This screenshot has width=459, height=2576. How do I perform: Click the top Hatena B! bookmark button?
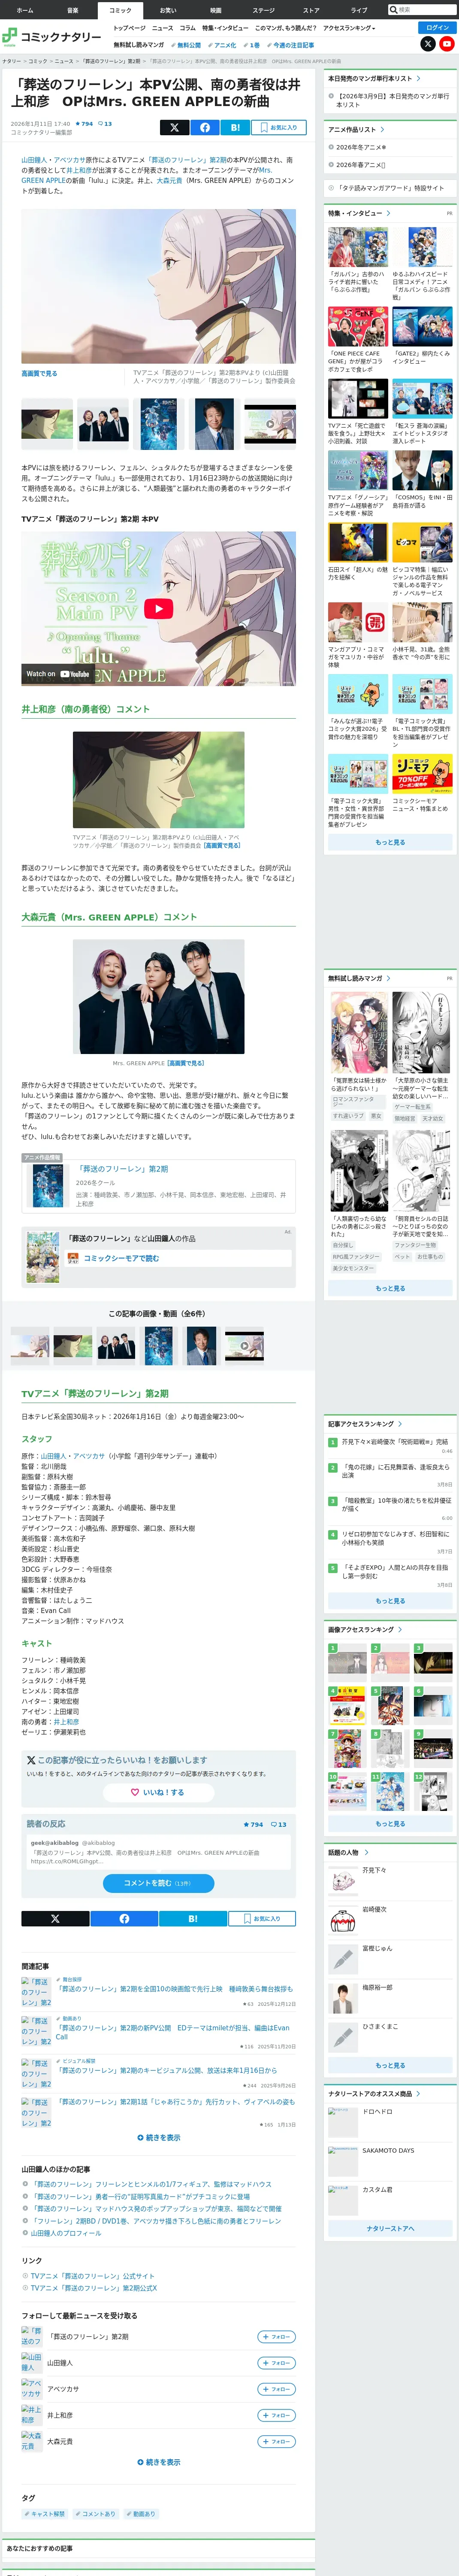click(235, 127)
